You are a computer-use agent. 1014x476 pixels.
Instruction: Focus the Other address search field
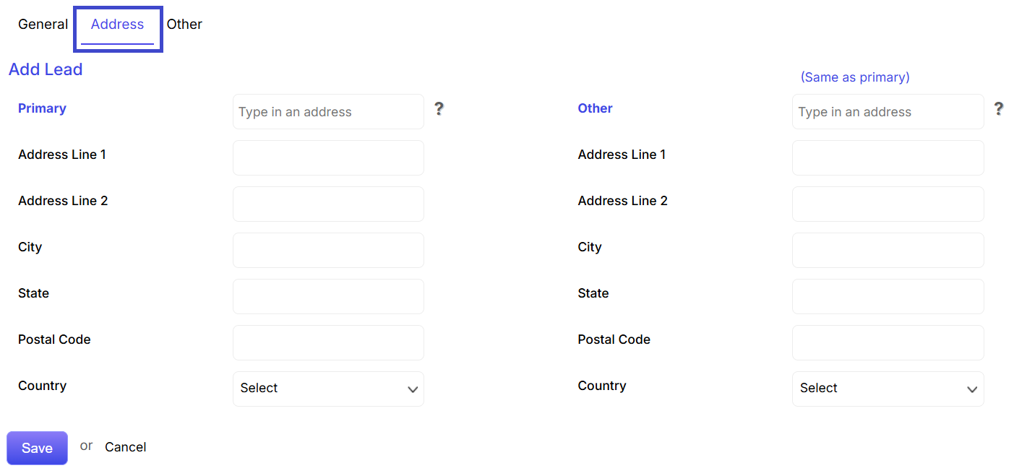coord(888,112)
